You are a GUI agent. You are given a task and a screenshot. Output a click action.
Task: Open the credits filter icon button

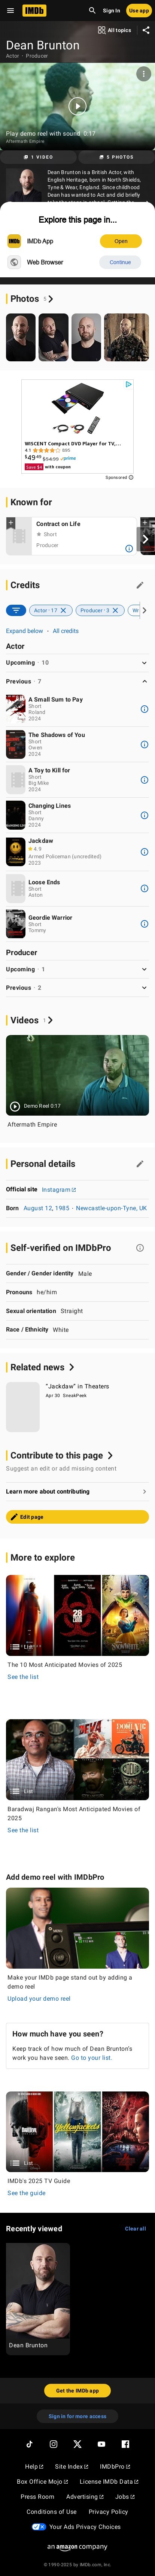[x=15, y=610]
